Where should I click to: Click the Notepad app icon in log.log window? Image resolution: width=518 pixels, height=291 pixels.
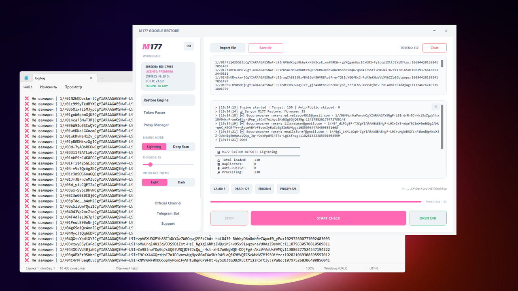tap(26, 78)
